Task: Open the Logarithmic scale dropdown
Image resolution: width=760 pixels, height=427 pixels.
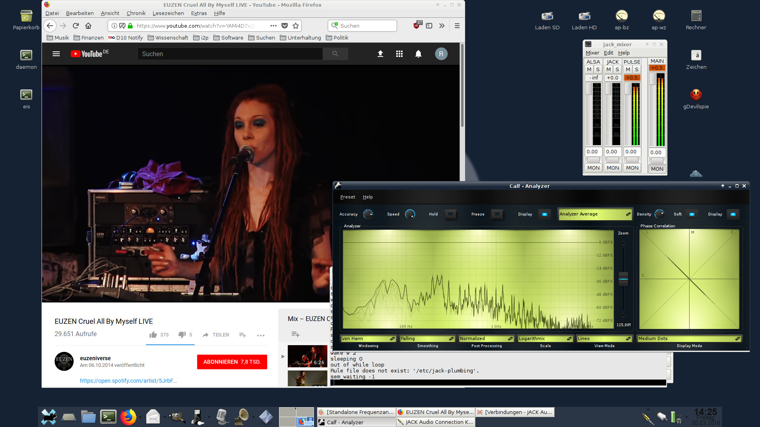Action: click(545, 338)
